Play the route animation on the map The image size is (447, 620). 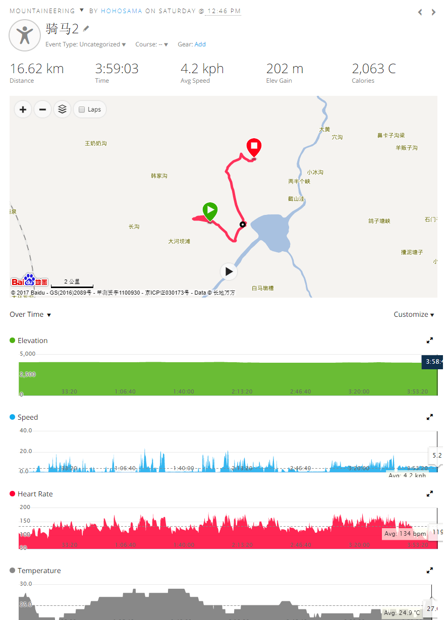(x=229, y=271)
